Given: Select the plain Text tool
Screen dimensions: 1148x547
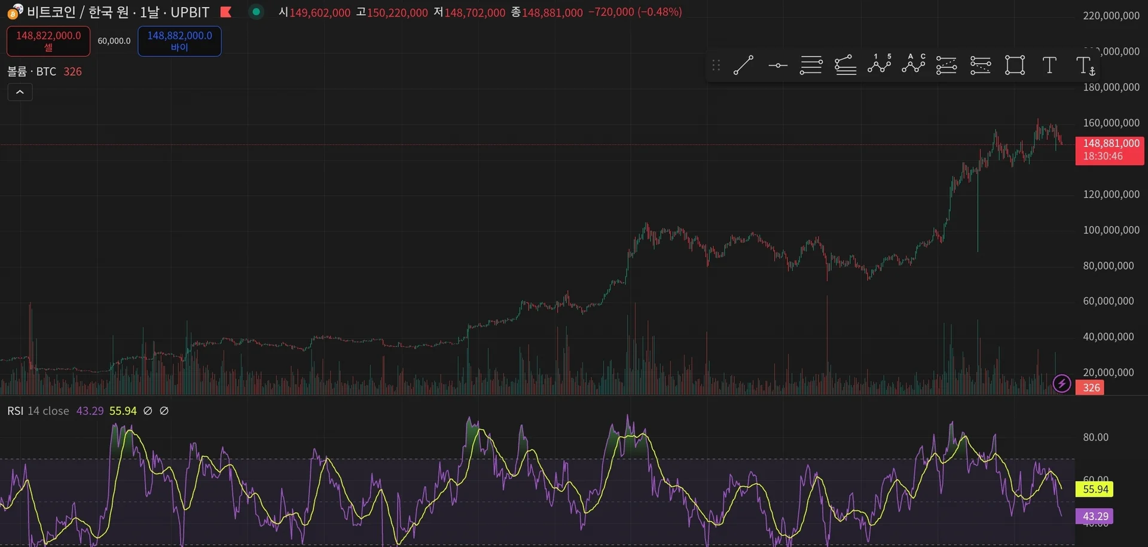Looking at the screenshot, I should pyautogui.click(x=1049, y=65).
